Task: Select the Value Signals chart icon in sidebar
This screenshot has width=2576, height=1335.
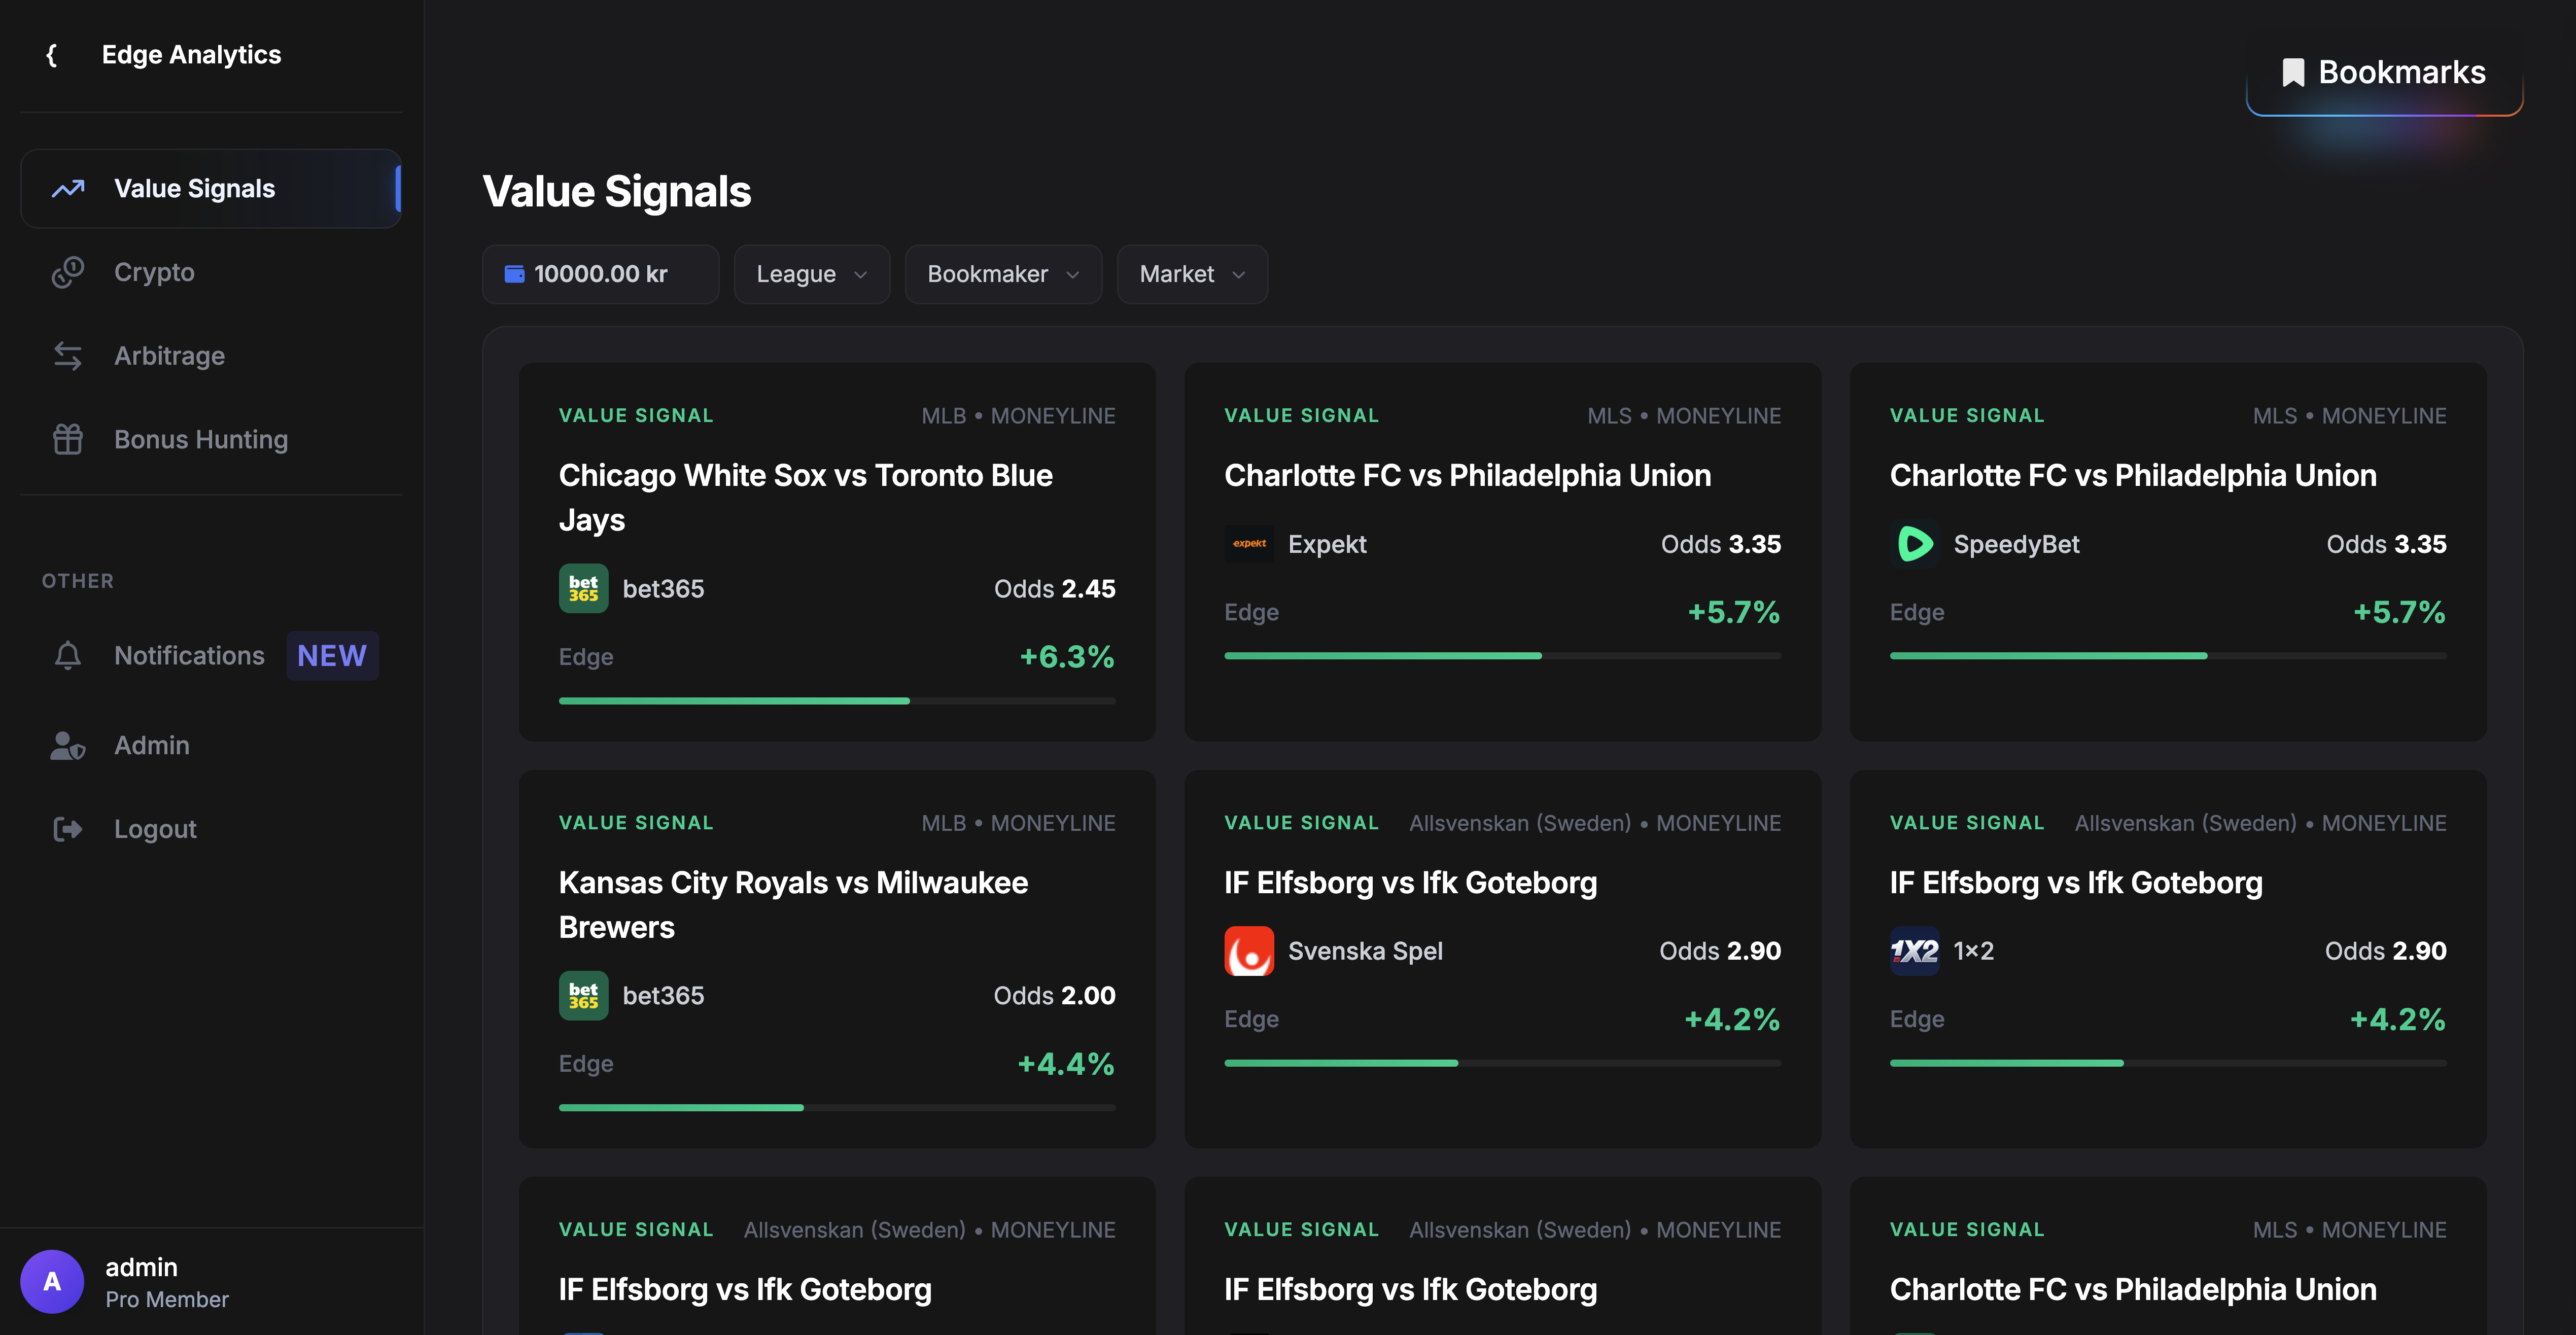Action: click(x=67, y=188)
